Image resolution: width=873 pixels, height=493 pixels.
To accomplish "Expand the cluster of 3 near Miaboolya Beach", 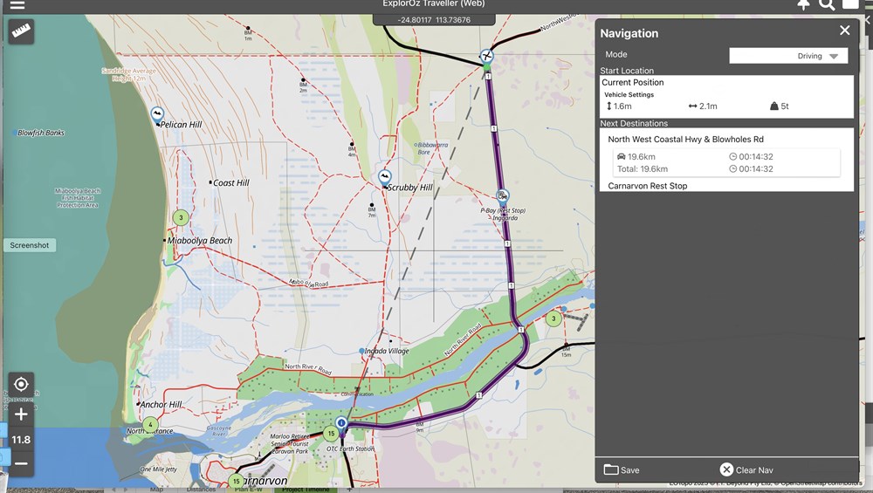I will [x=181, y=217].
